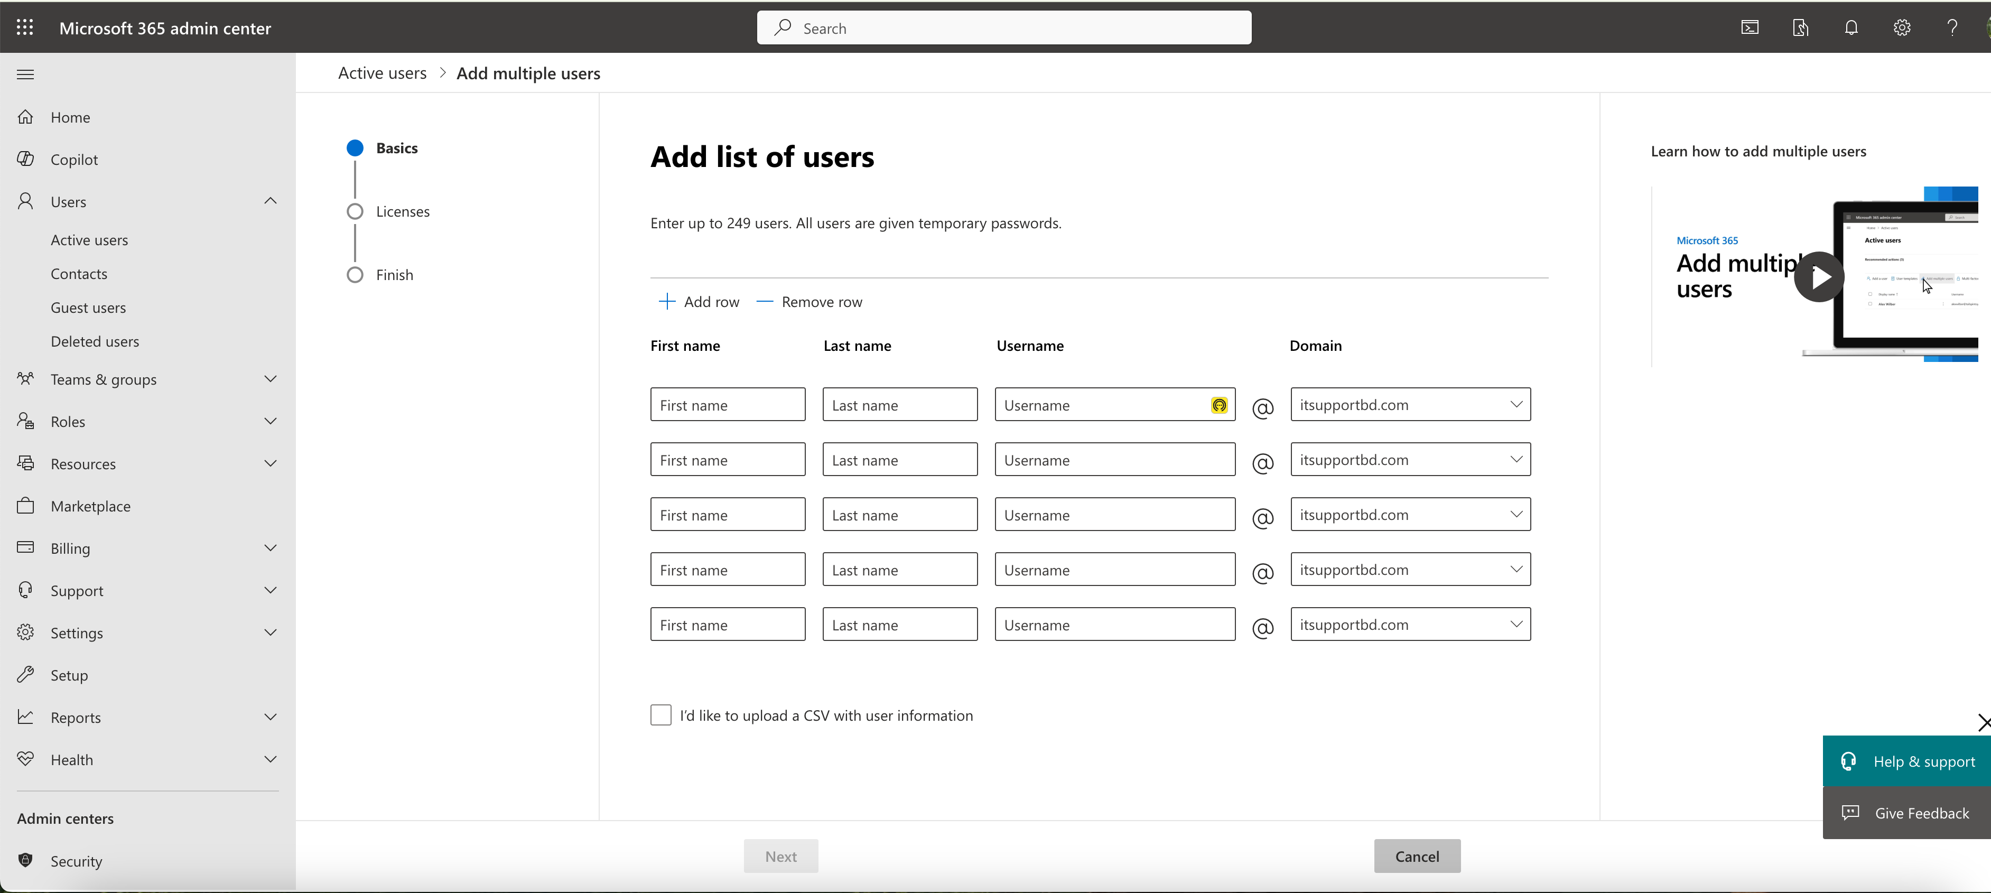Expand Teams & groups chevron

[x=269, y=379]
